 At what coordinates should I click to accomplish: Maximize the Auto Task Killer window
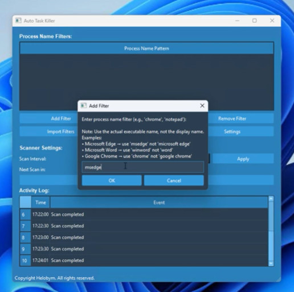pos(255,20)
